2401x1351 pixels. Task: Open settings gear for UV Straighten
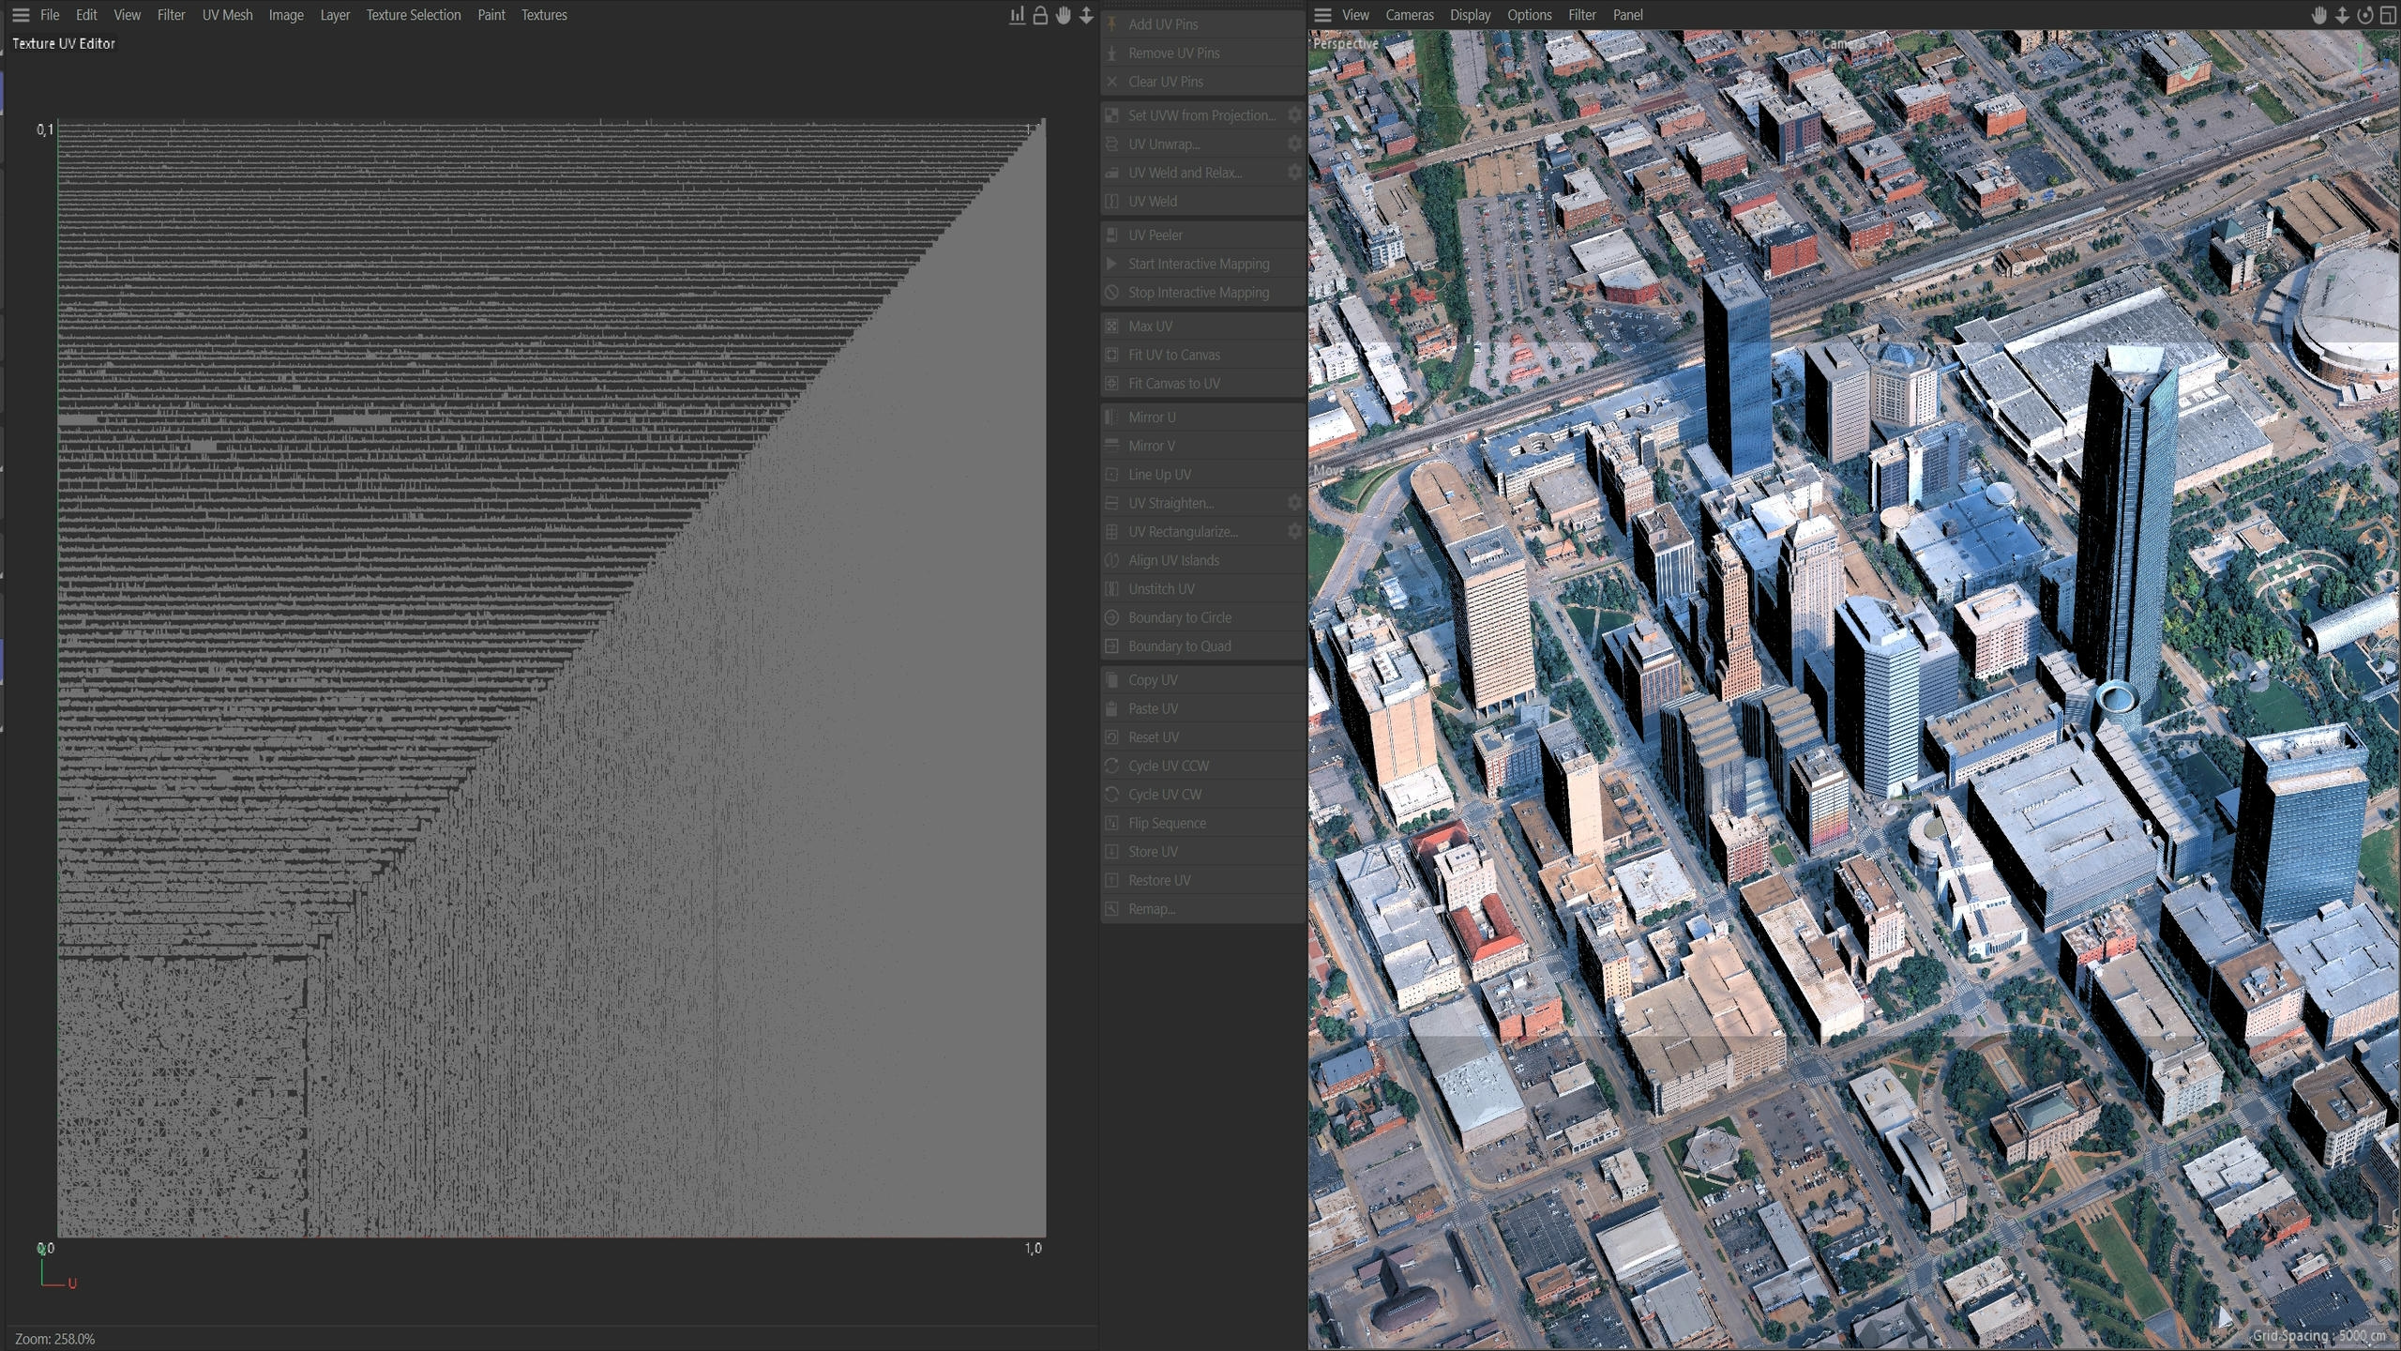(x=1294, y=503)
